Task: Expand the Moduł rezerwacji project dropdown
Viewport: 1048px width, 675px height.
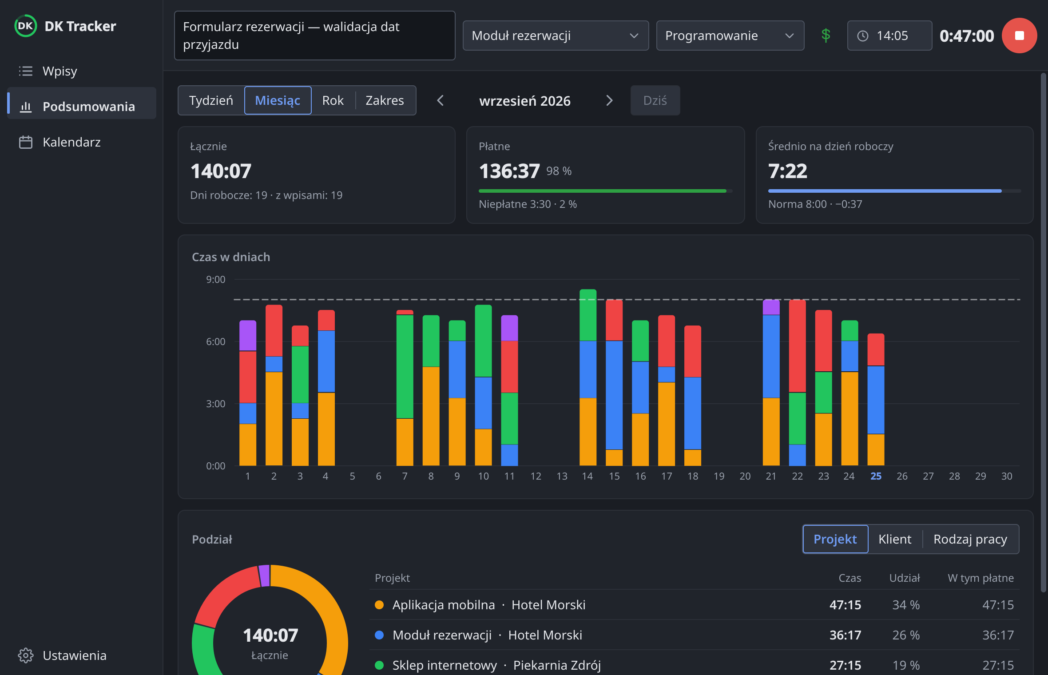Action: pyautogui.click(x=556, y=36)
